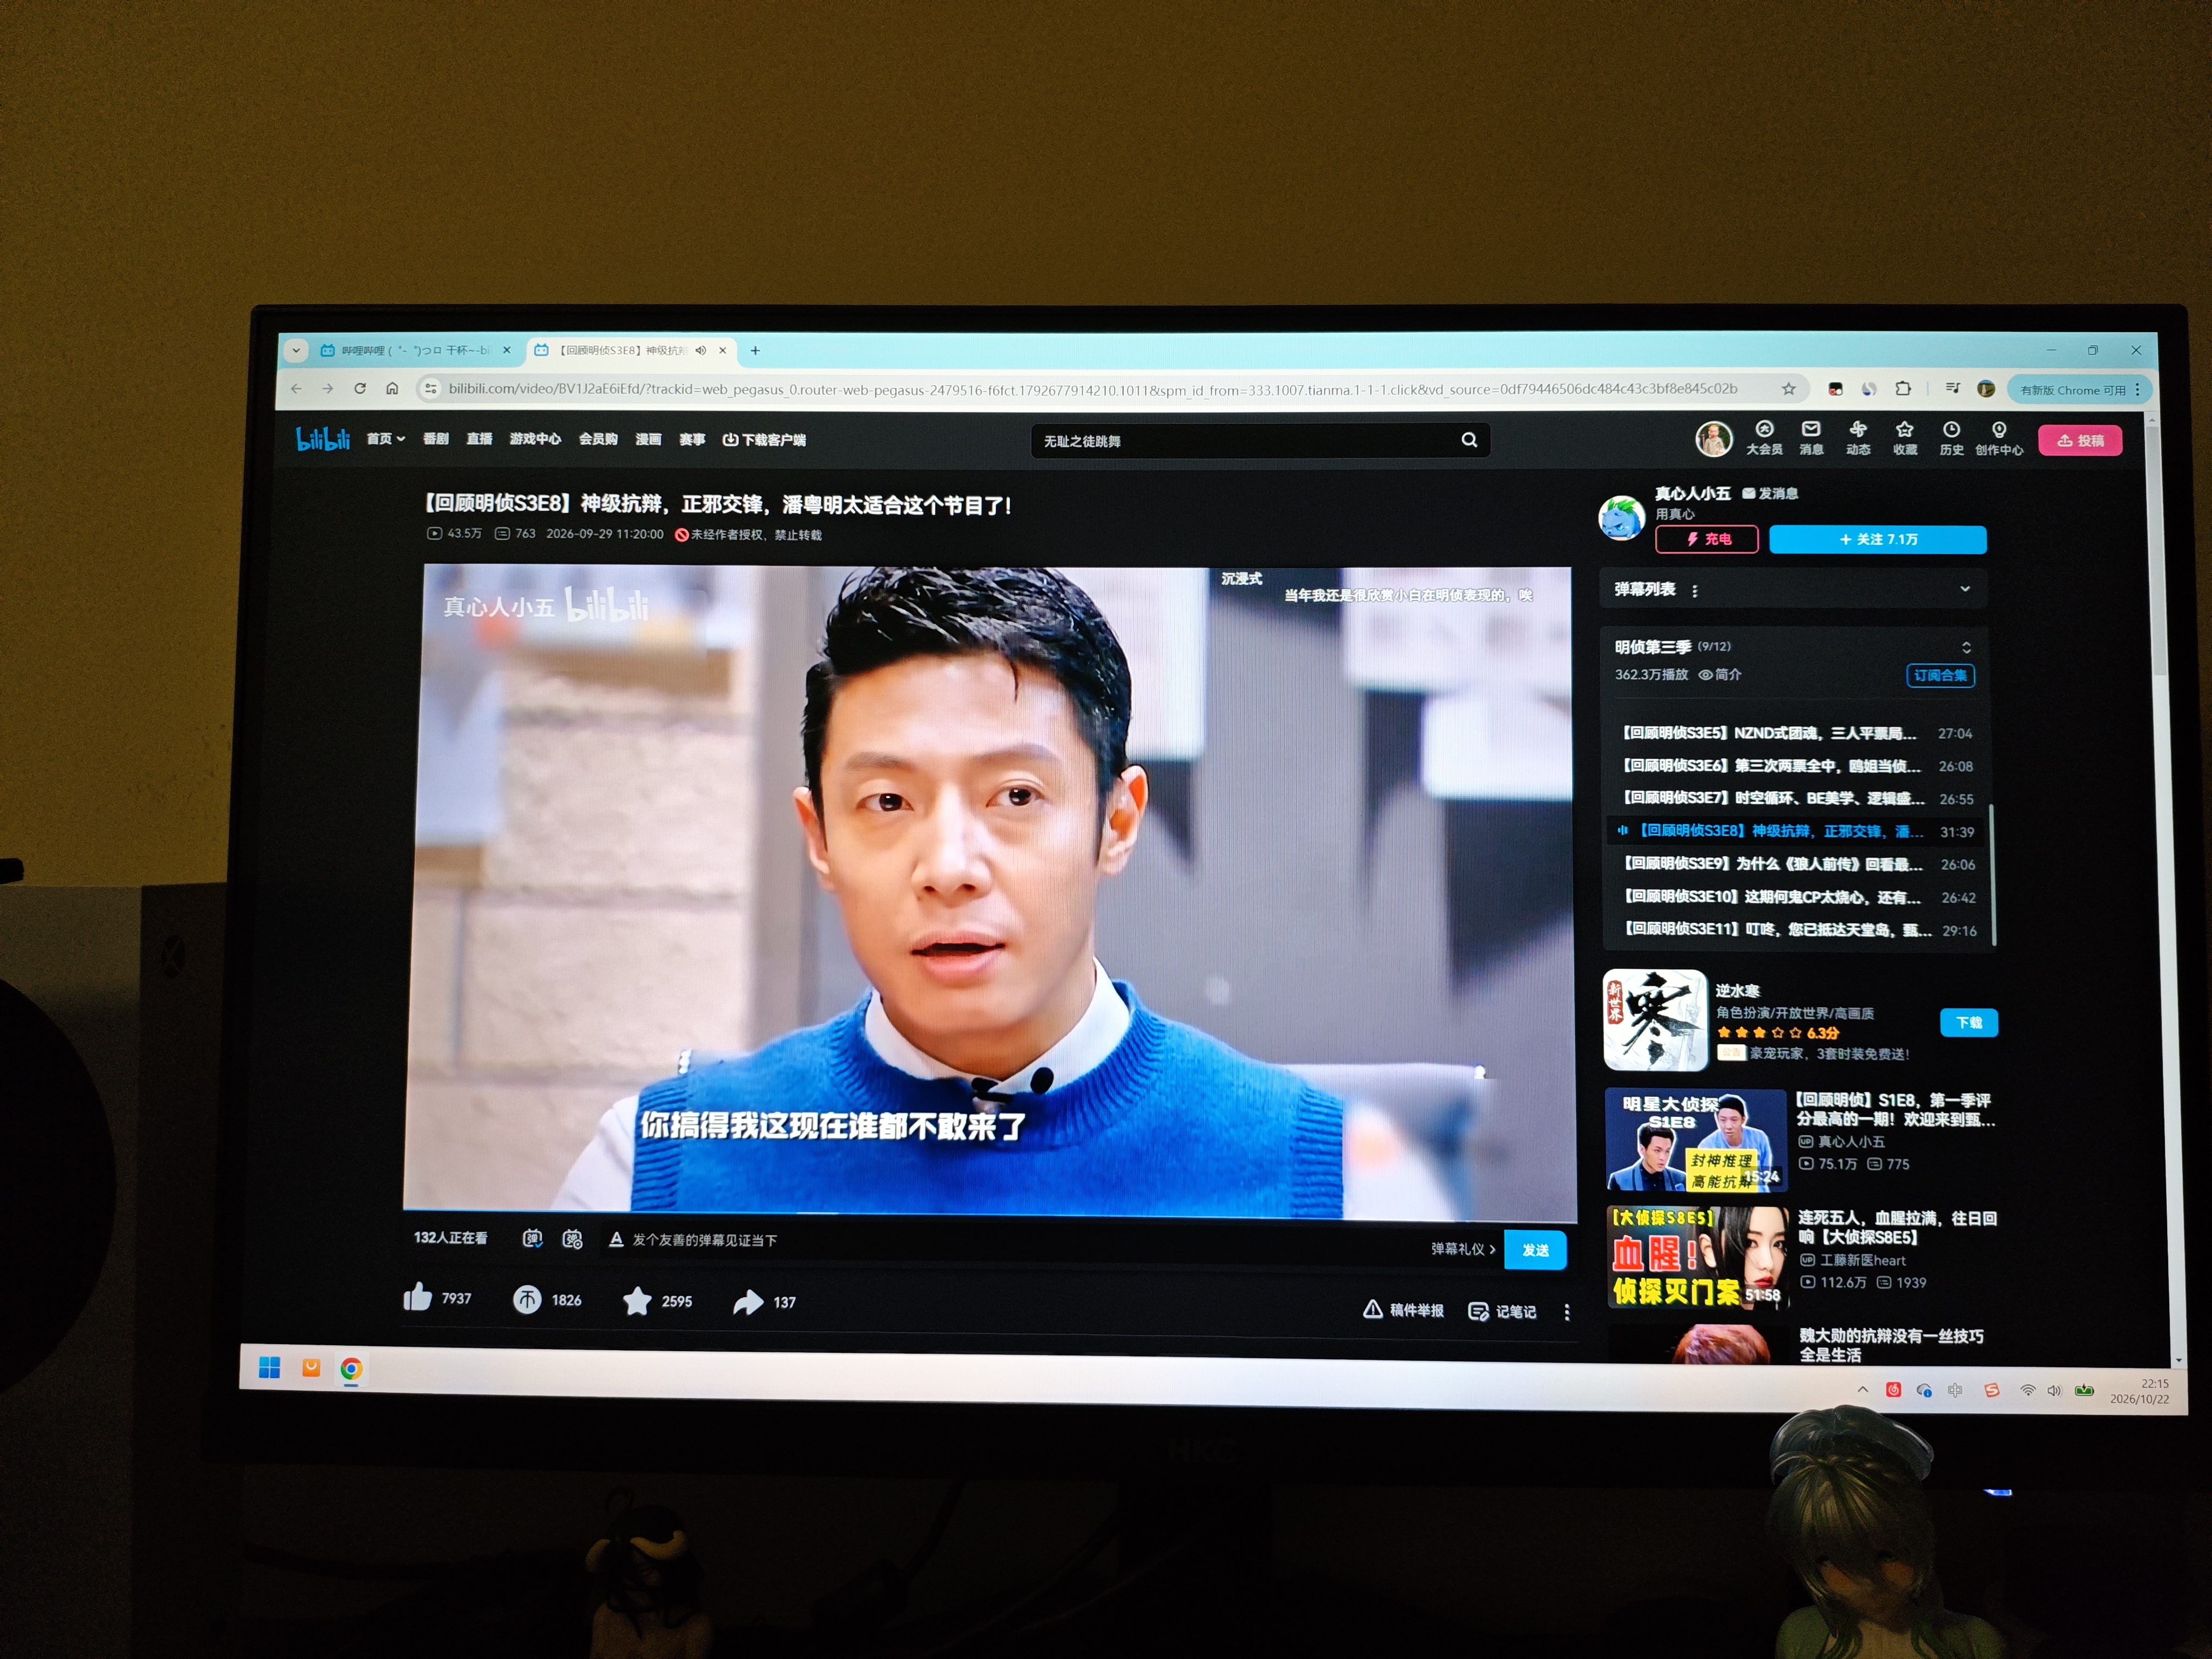Open the 首页 dropdown menu
Screen dimensions: 2212x1659
click(x=385, y=438)
